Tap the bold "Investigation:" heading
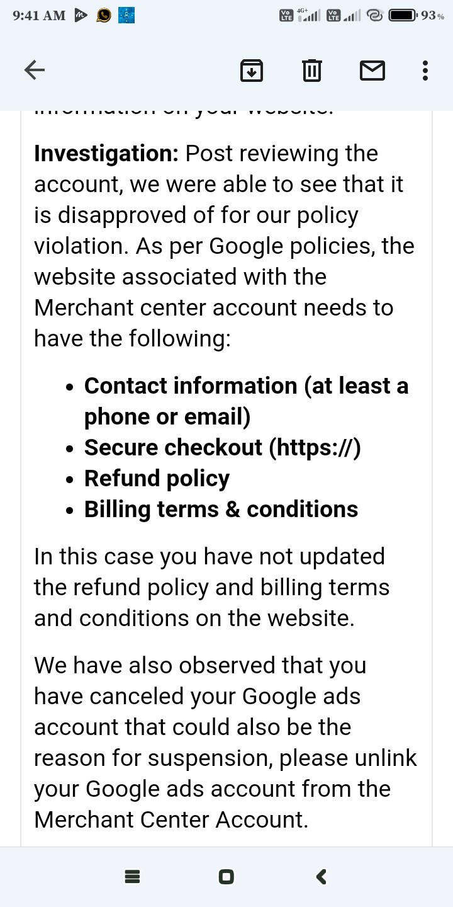The width and height of the screenshot is (453, 907). click(x=107, y=154)
